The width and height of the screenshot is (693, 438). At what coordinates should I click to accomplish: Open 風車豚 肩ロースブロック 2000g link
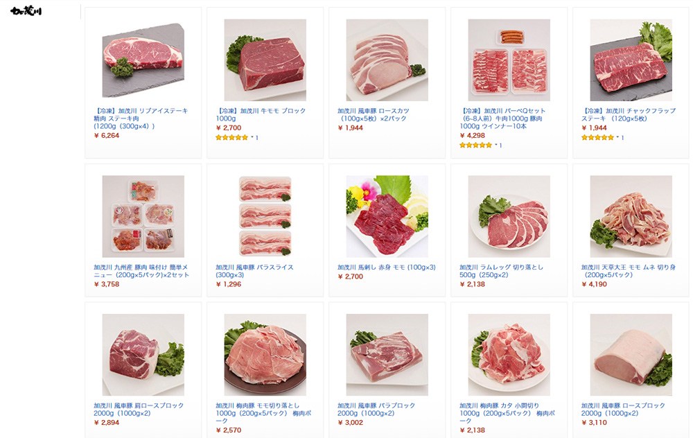139,410
